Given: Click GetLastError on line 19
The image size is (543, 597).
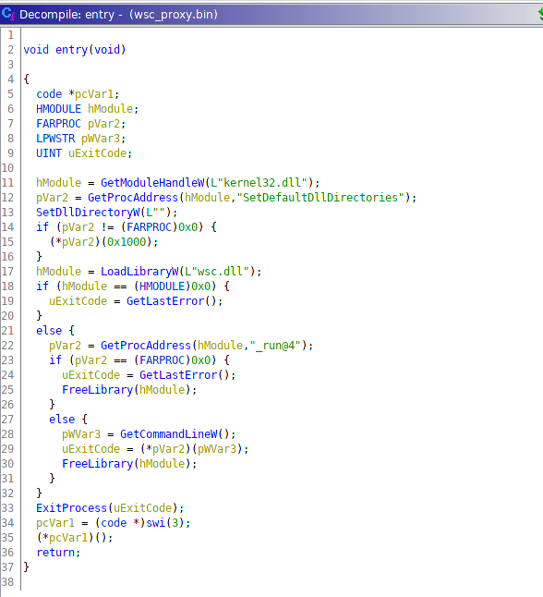Looking at the screenshot, I should click(x=165, y=300).
